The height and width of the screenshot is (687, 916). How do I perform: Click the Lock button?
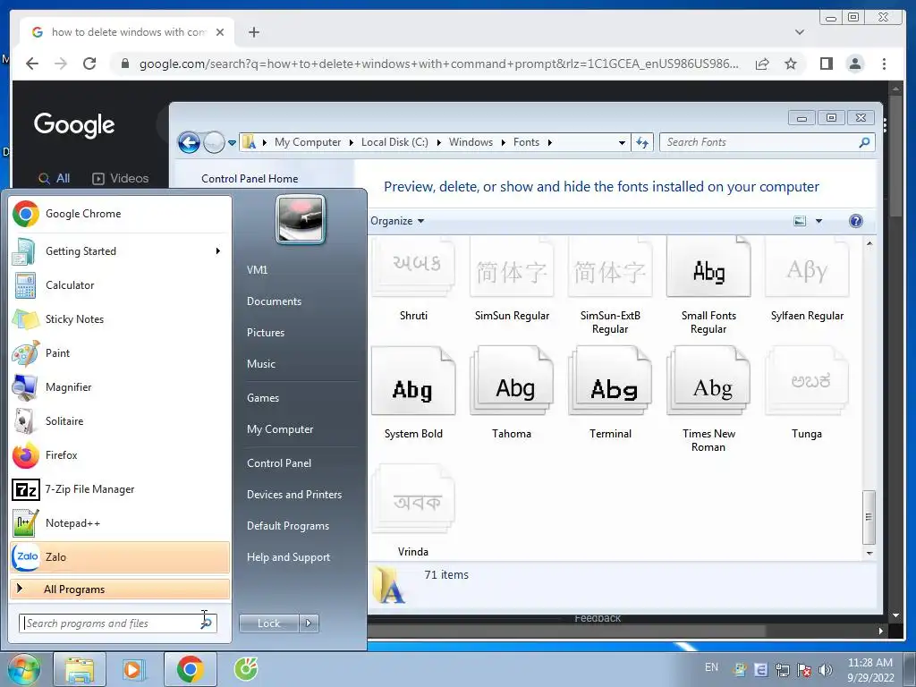pos(268,623)
